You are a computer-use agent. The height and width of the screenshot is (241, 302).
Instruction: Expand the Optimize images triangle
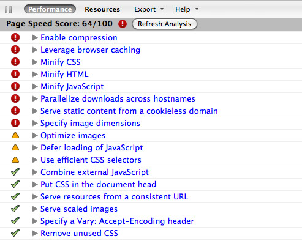[35, 135]
